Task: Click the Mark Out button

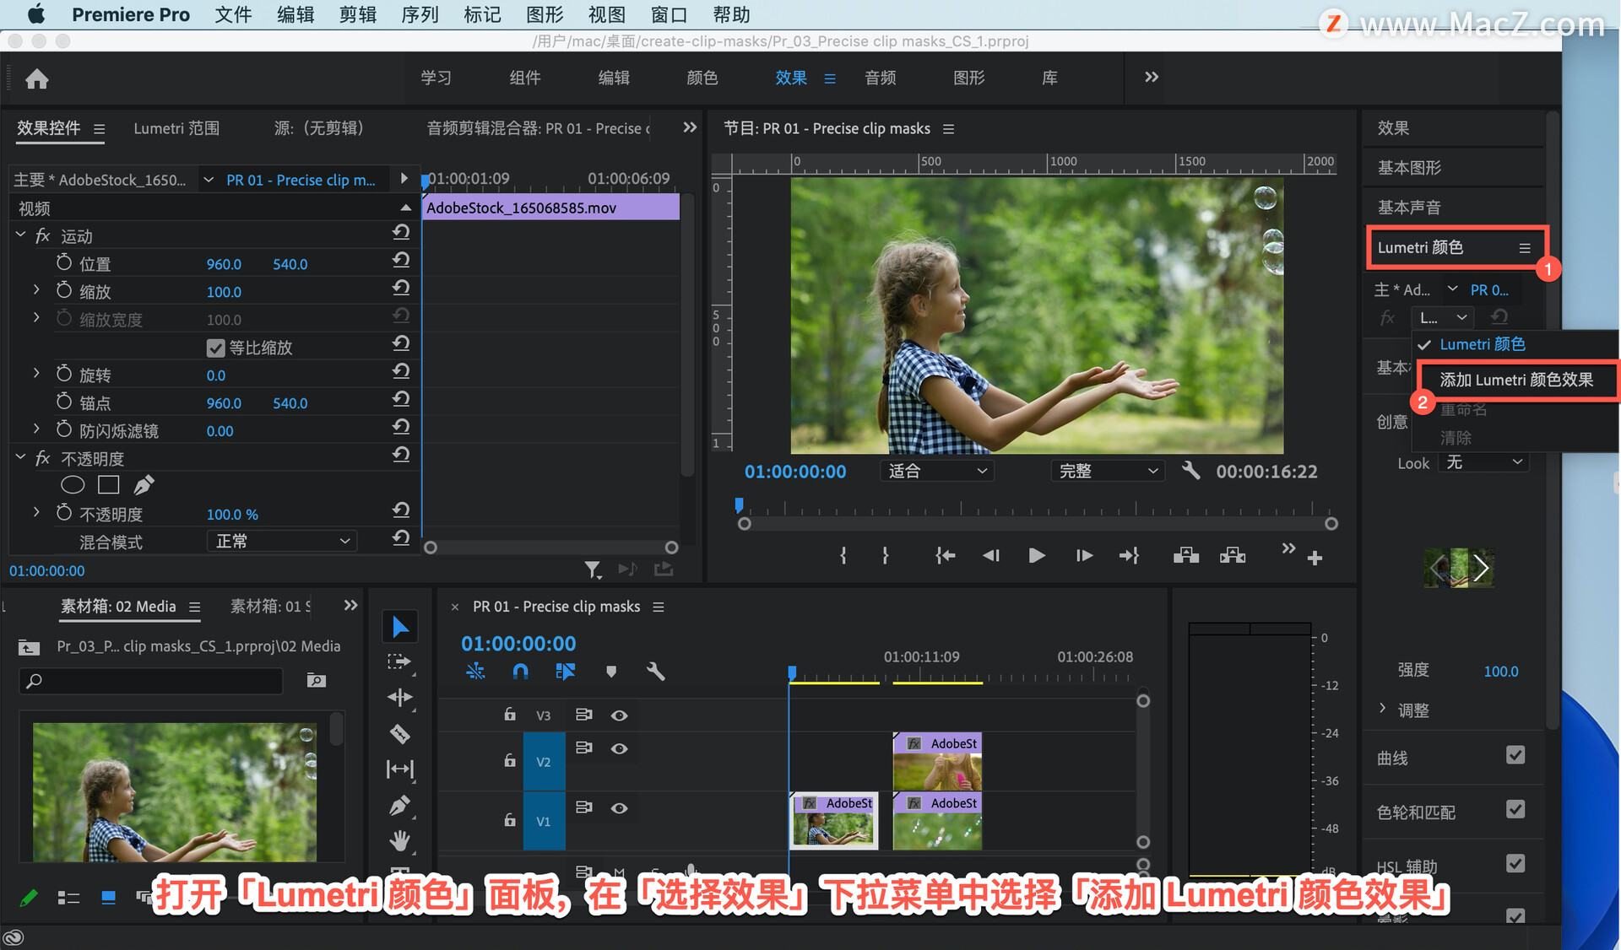Action: tap(885, 555)
